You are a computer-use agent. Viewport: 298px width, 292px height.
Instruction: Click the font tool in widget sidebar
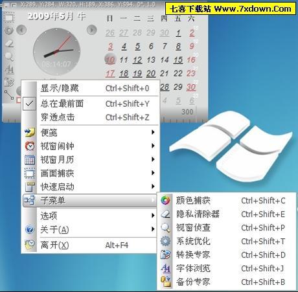coord(9,69)
